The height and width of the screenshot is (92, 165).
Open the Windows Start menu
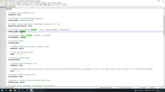(x=2, y=90)
